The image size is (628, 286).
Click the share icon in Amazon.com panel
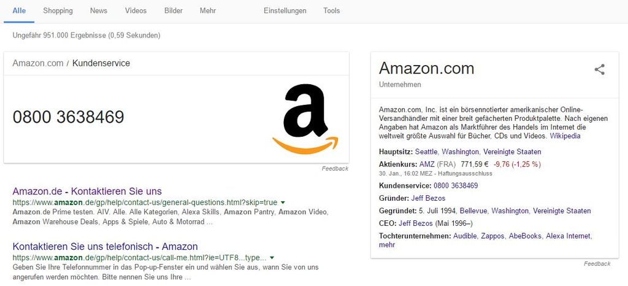pyautogui.click(x=599, y=69)
